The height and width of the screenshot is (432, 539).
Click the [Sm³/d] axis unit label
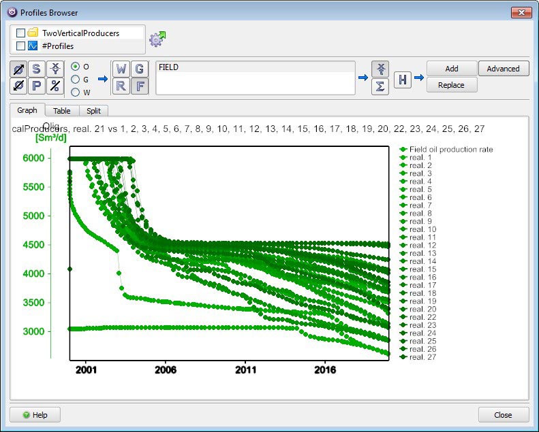[51, 138]
